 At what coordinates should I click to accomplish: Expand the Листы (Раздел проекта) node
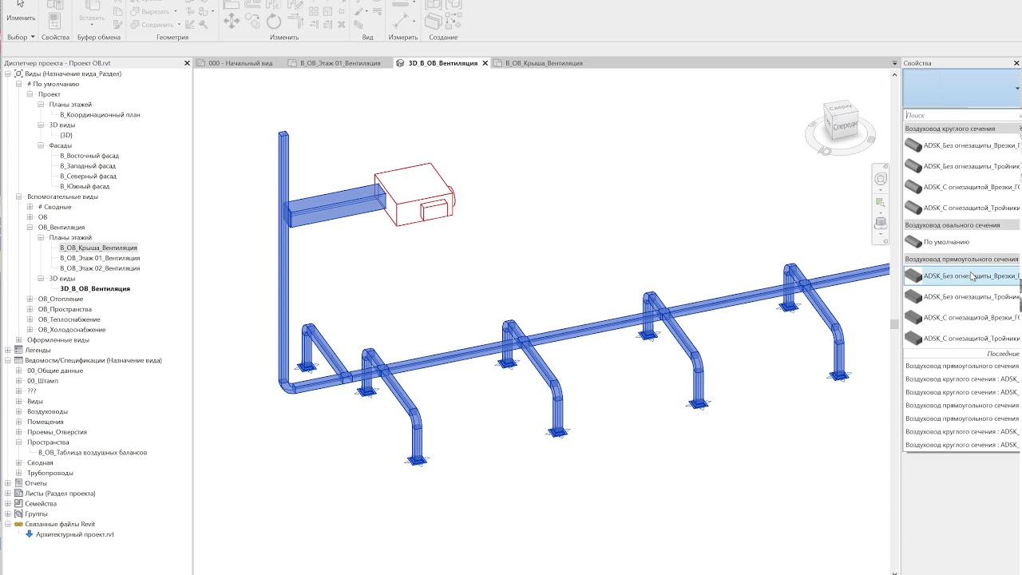pos(8,494)
